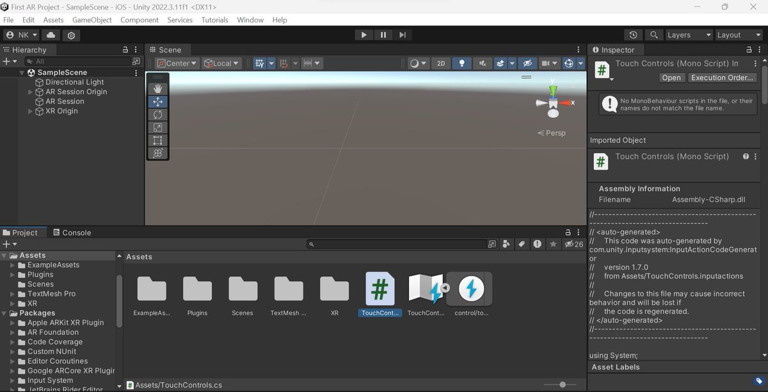Screen dimensions: 768x392
Task: Open Scene camera settings dropdown
Action: tap(549, 63)
